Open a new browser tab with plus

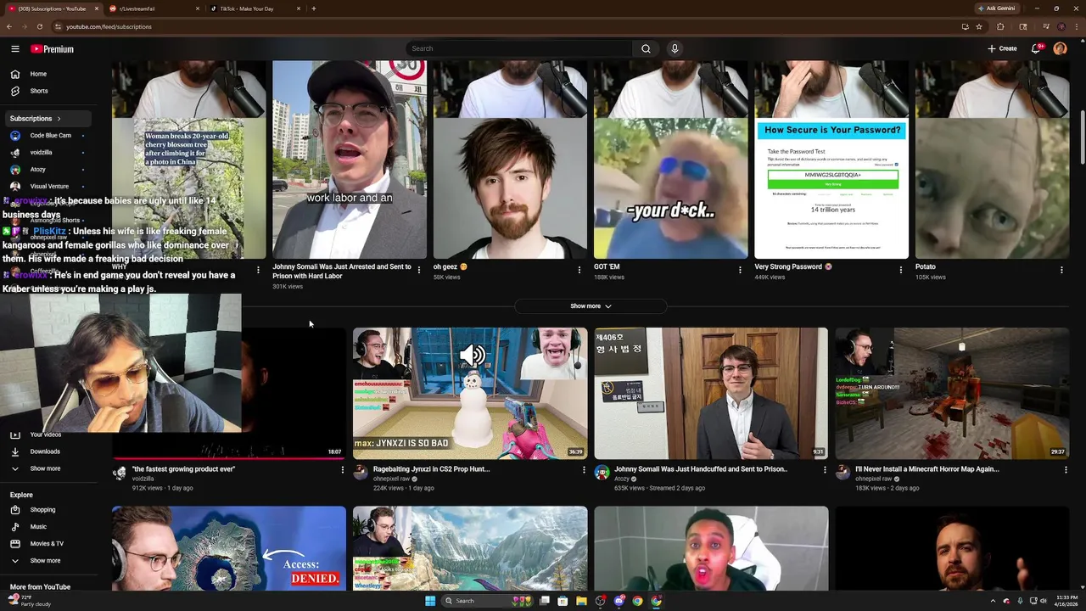coord(314,8)
